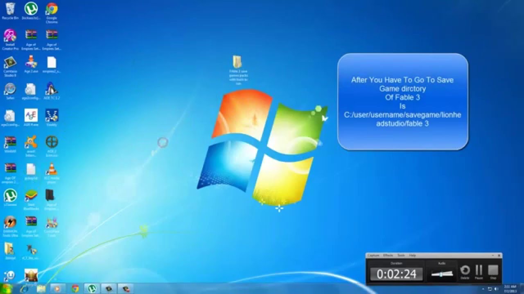Open Capture menu in Camtasia Recorder
This screenshot has height=294, width=524.
(373, 255)
